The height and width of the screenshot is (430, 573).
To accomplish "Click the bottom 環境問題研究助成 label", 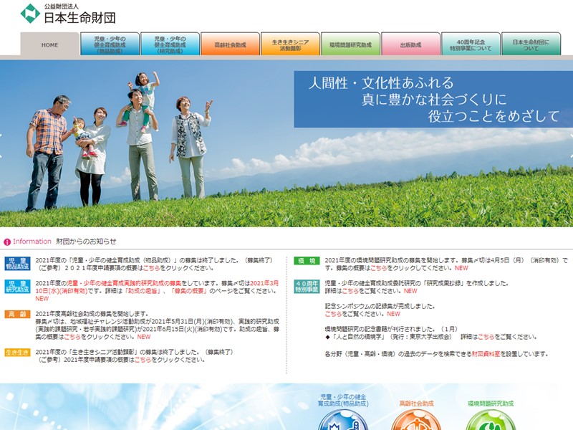I will tap(491, 403).
